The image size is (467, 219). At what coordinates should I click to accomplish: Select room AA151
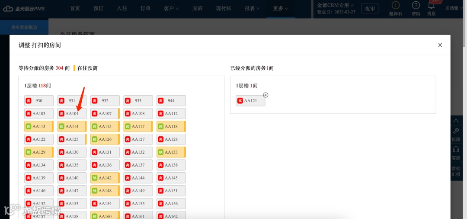click(171, 191)
